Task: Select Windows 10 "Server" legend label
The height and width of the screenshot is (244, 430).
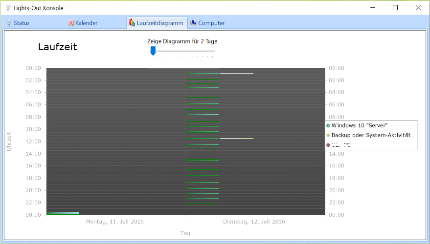Action: tap(359, 125)
